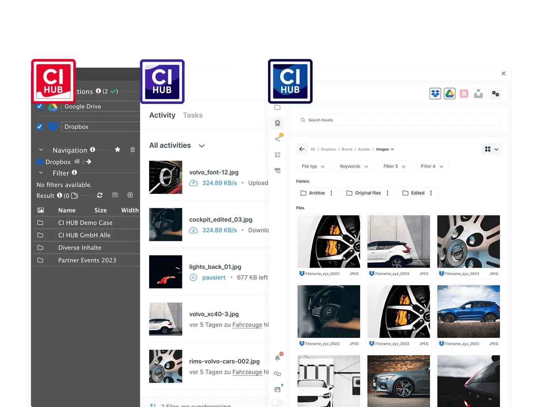
Task: Open the Filter 4 dropdown
Action: click(432, 166)
